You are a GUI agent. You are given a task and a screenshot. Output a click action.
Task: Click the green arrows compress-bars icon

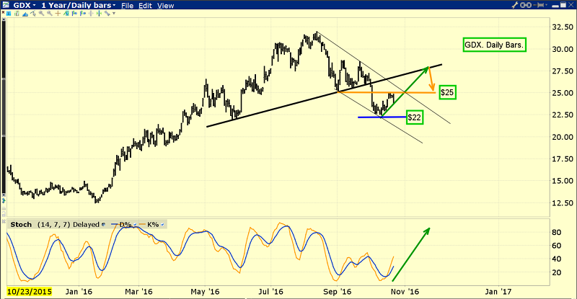coord(99,13)
